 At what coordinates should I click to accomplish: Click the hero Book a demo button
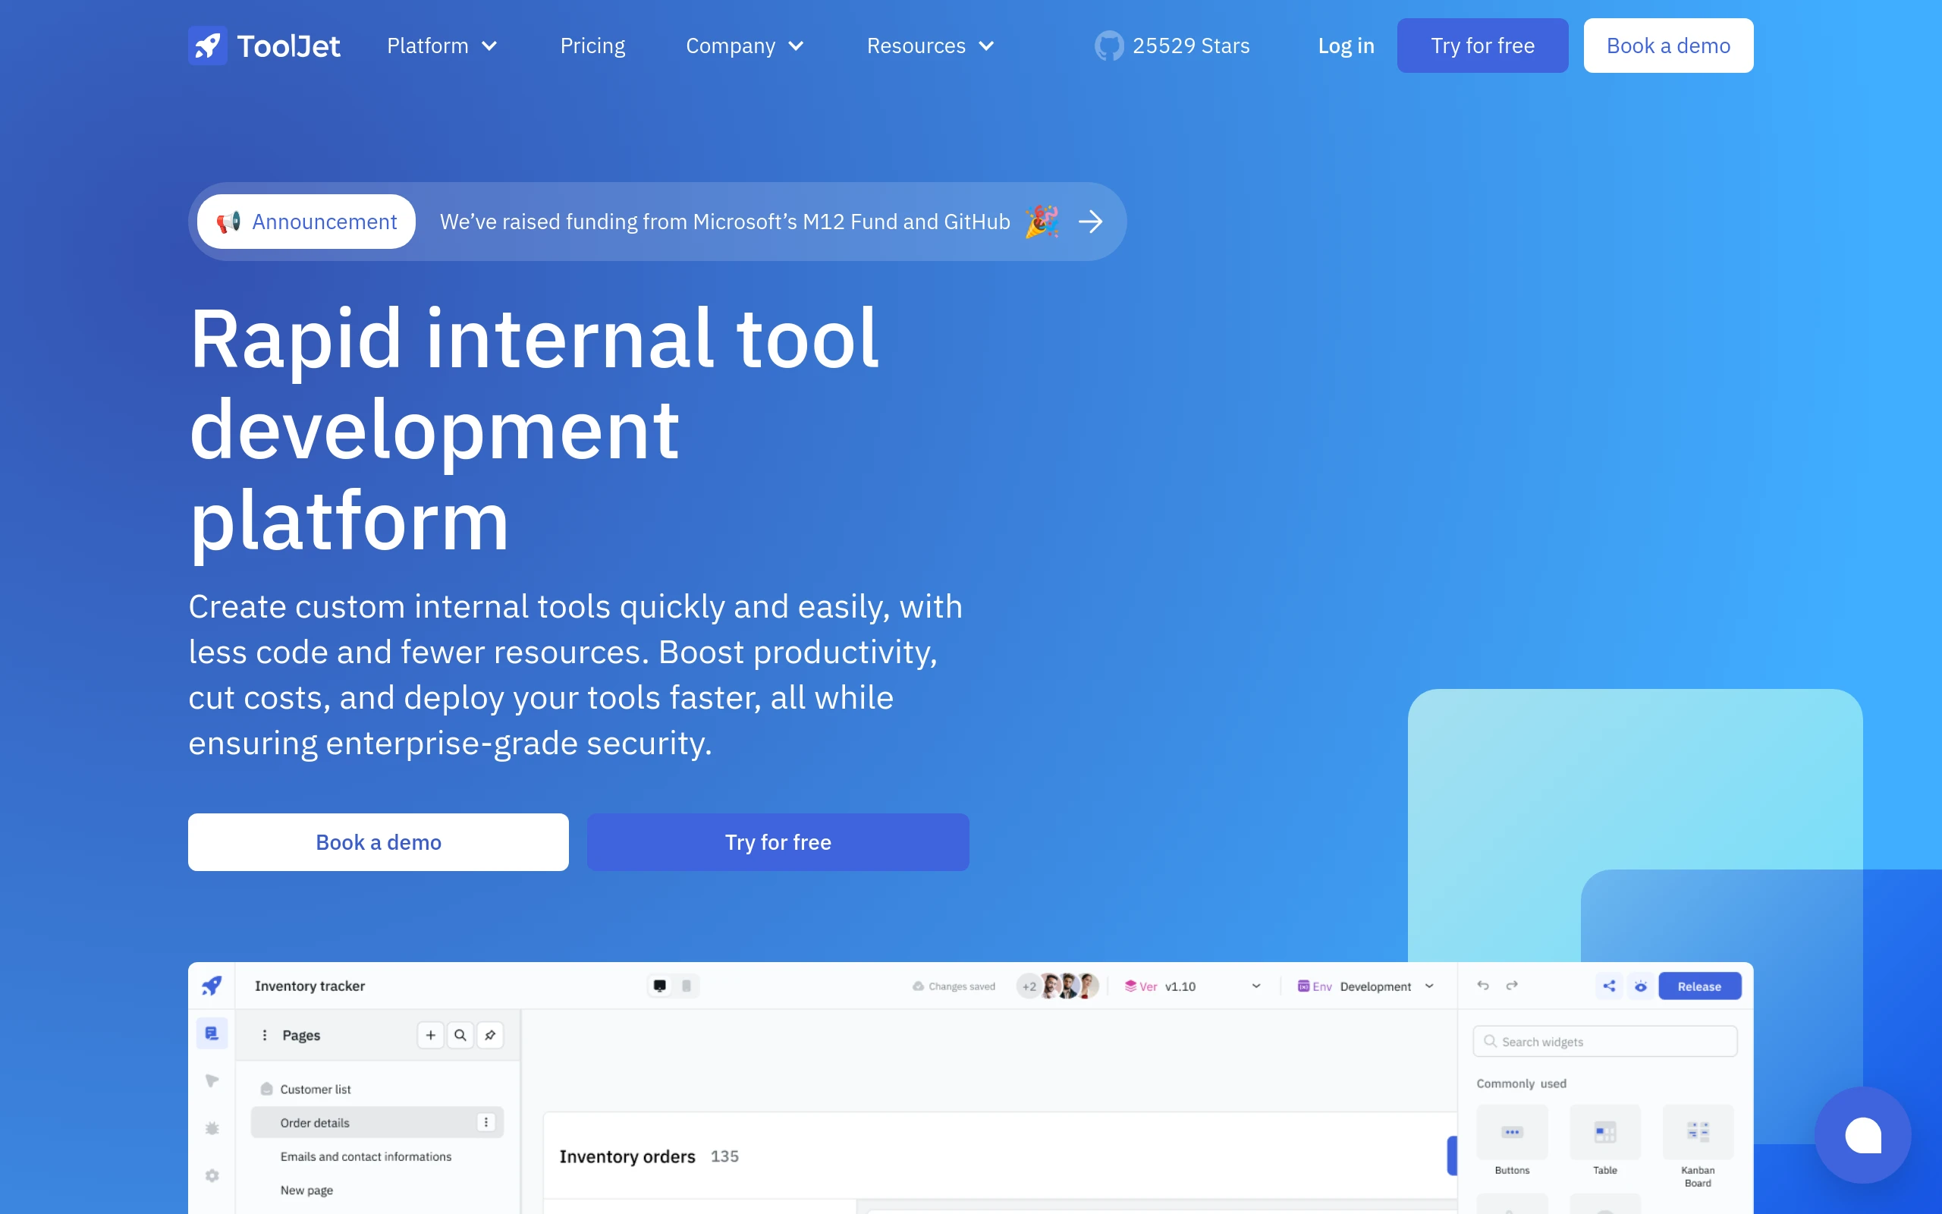click(x=378, y=842)
